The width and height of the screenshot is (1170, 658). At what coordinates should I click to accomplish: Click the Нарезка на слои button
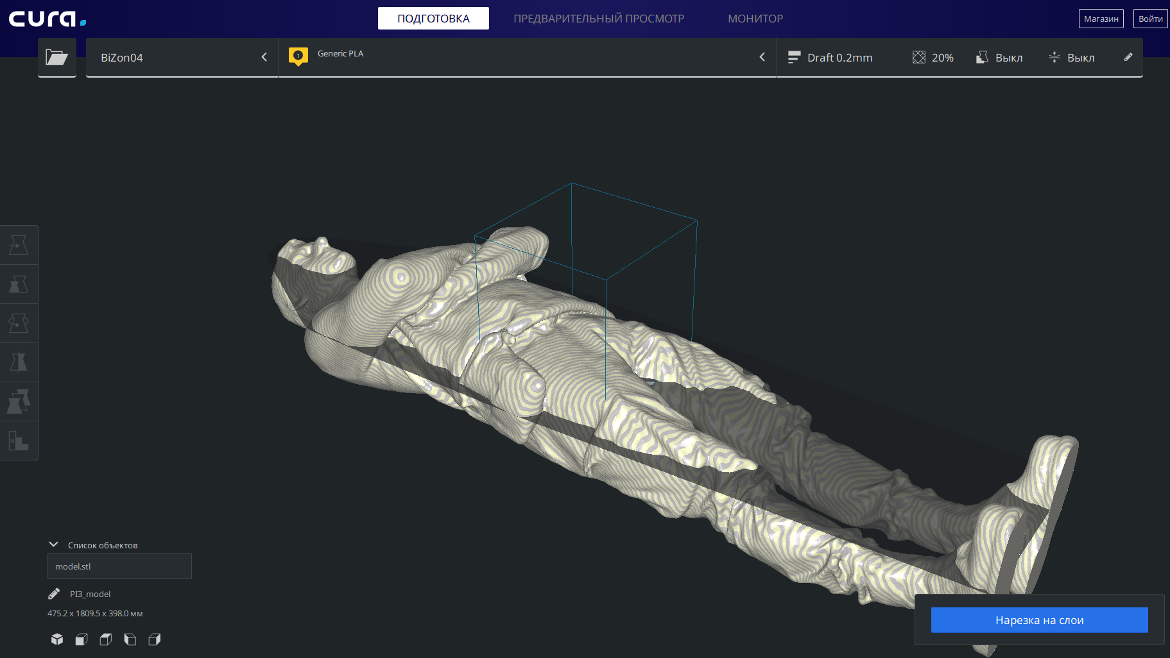click(1040, 620)
